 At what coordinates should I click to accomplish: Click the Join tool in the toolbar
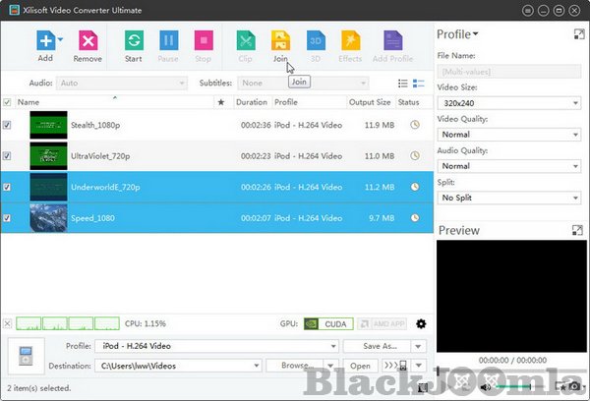pyautogui.click(x=280, y=41)
